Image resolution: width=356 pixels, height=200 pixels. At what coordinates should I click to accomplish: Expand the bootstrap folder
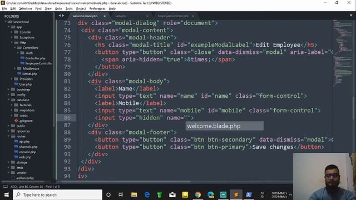[9, 89]
